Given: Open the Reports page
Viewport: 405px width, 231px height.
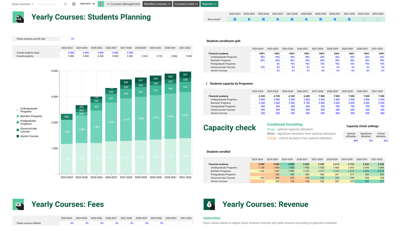Looking at the screenshot, I should pyautogui.click(x=209, y=4).
